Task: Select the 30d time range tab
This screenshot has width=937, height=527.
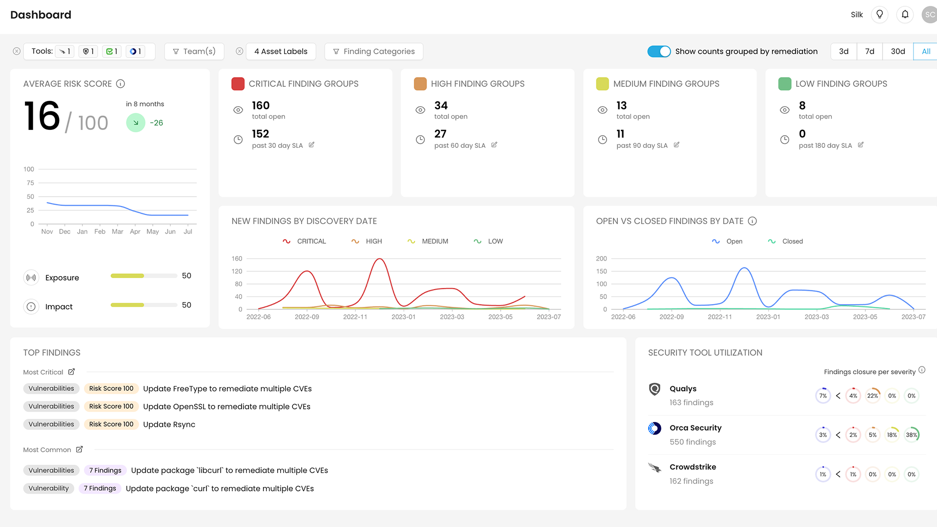Action: tap(897, 51)
